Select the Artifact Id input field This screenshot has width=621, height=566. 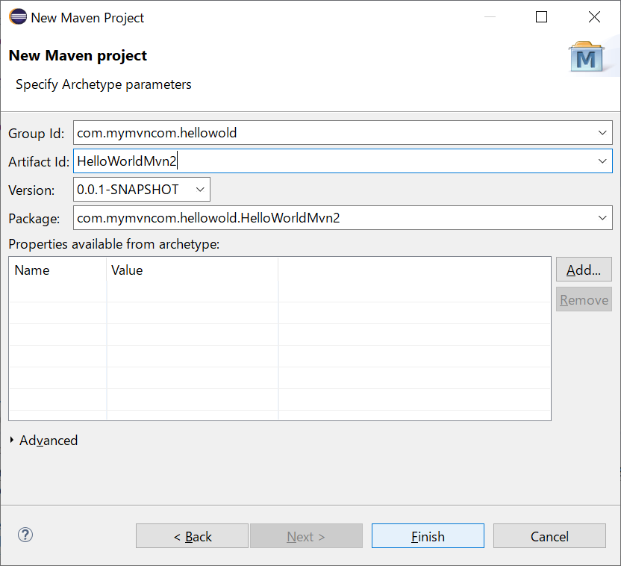click(299, 161)
